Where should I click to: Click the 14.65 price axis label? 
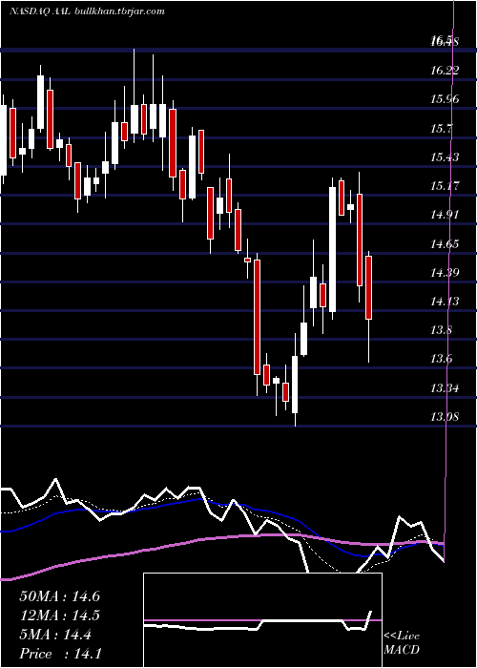pyautogui.click(x=445, y=244)
